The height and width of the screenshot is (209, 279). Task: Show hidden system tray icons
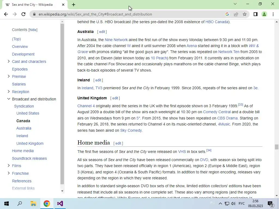coord(220,204)
